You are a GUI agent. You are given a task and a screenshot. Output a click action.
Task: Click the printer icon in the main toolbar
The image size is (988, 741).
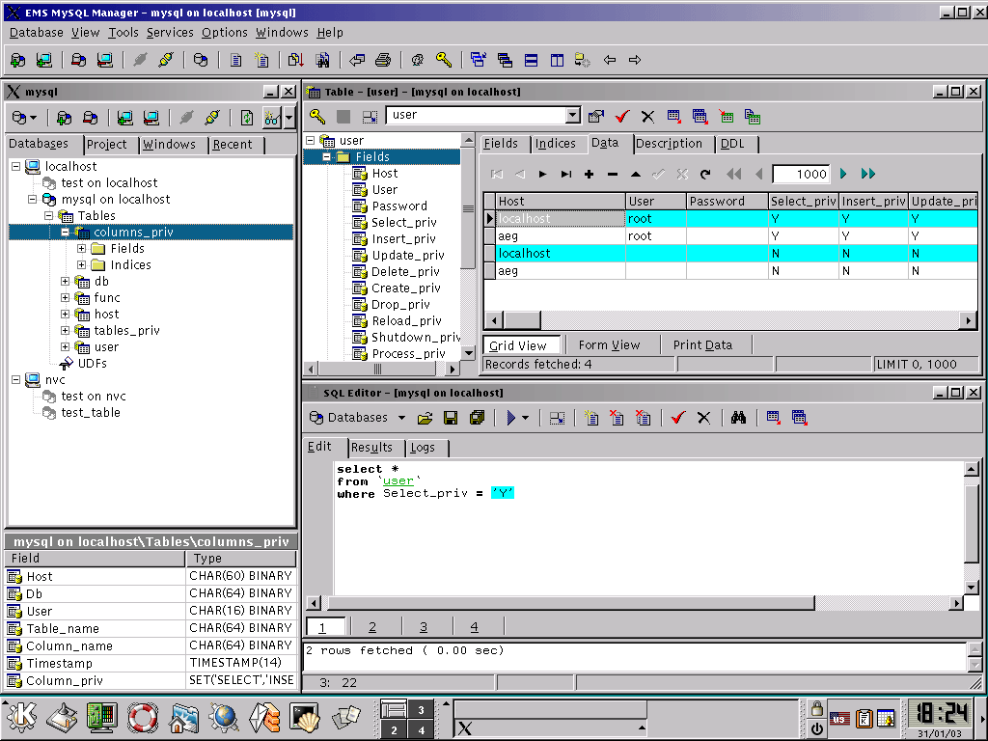click(x=382, y=61)
